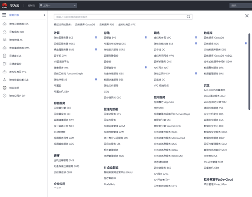
Task: Select ECS from the left sidebar
Action: 19,24
